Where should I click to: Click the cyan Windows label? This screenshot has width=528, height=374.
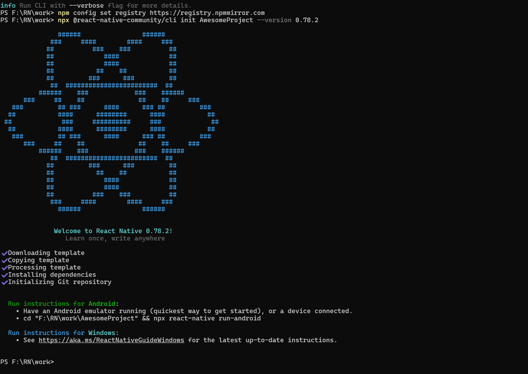tap(102, 333)
